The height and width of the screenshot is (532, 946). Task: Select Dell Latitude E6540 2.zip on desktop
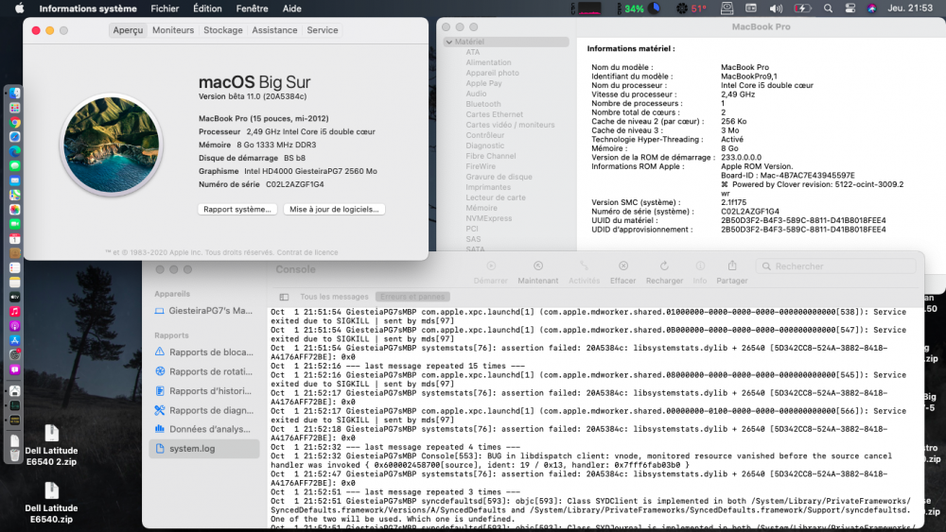tap(51, 445)
